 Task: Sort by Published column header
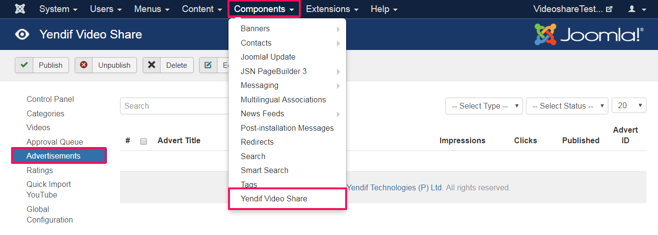(581, 140)
